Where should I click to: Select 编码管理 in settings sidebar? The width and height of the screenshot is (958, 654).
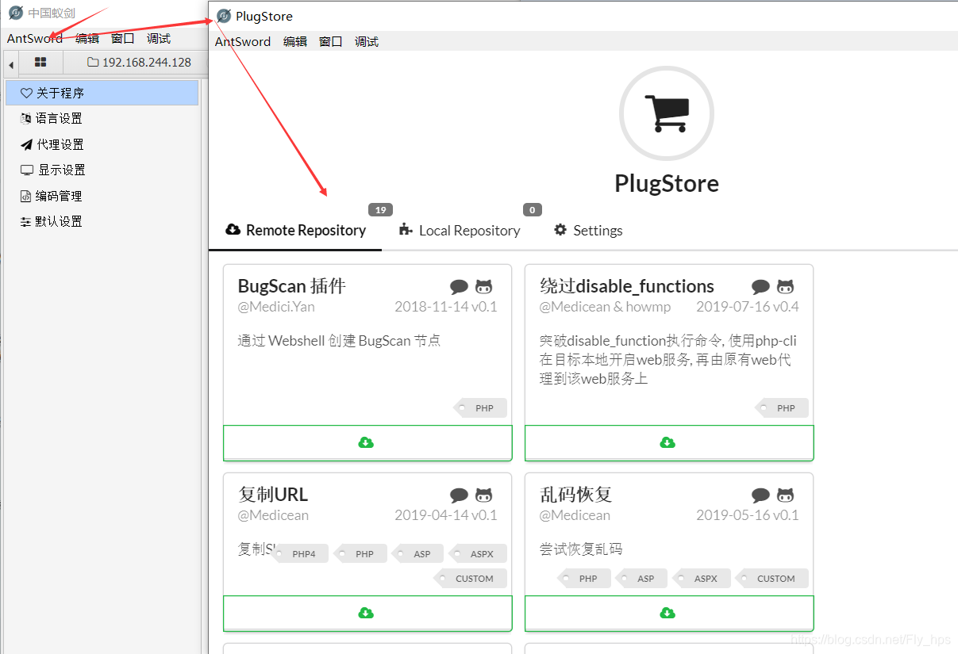click(x=102, y=196)
